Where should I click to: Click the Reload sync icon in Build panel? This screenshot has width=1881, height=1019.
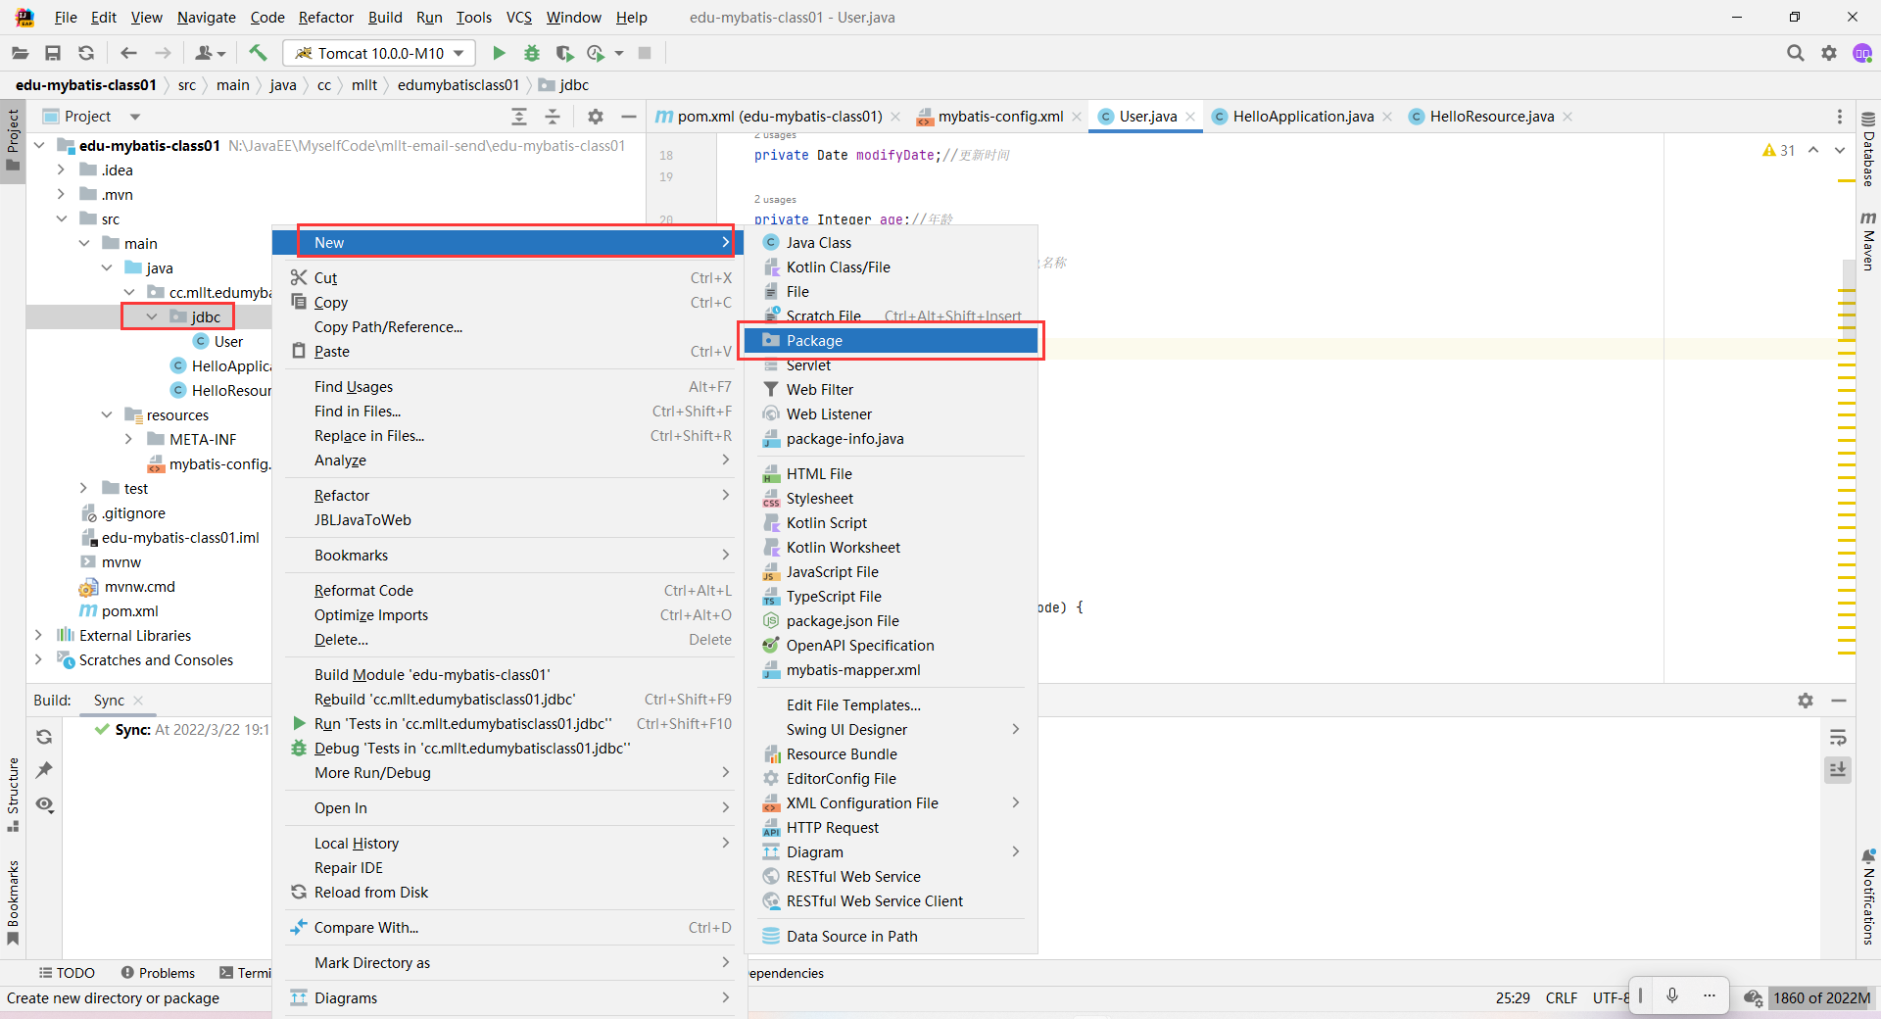click(x=44, y=737)
